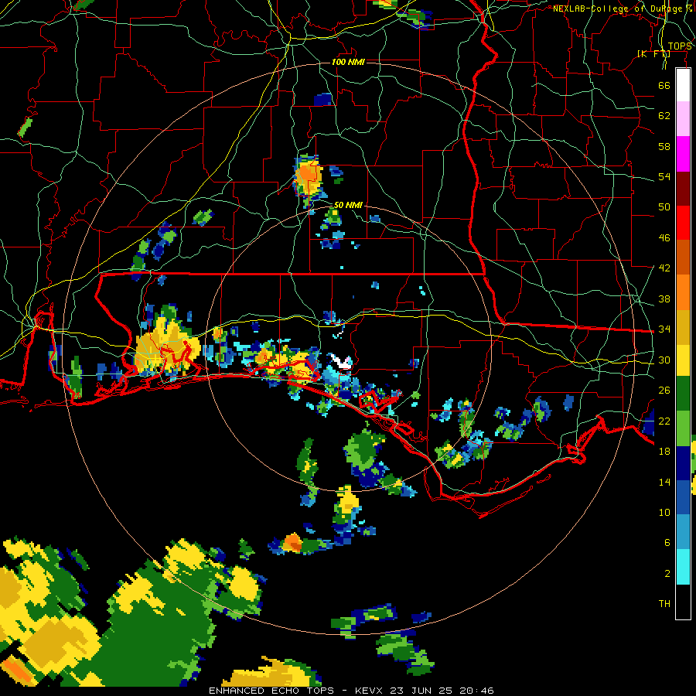Screen dimensions: 696x696
Task: Click the navy blue legend swatch
Action: tap(683, 463)
